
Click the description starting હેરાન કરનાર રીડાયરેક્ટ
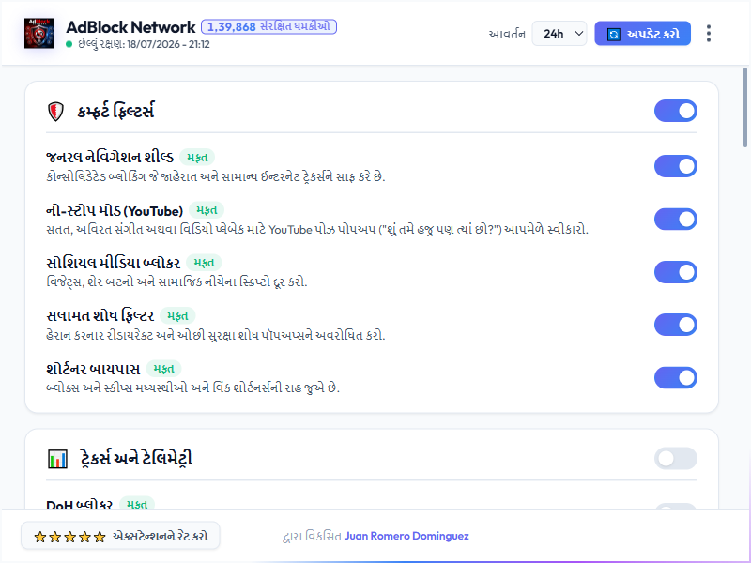point(216,335)
